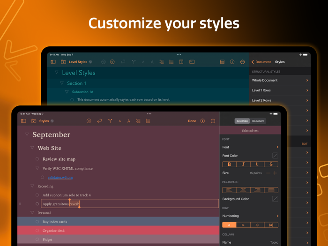Align paragraph right

point(257,190)
